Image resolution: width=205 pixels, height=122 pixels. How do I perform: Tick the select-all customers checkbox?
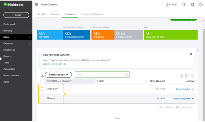[42, 81]
